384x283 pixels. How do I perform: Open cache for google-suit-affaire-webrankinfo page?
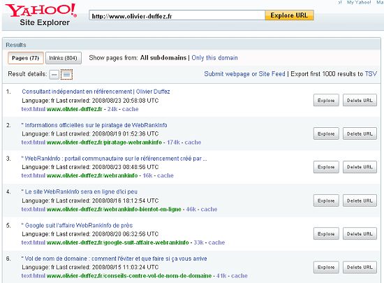point(216,242)
